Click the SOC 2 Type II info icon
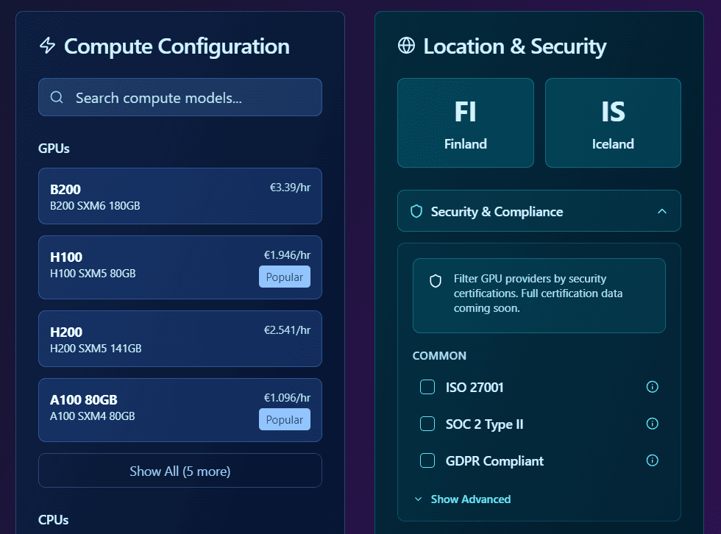Image resolution: width=721 pixels, height=534 pixels. coord(652,424)
